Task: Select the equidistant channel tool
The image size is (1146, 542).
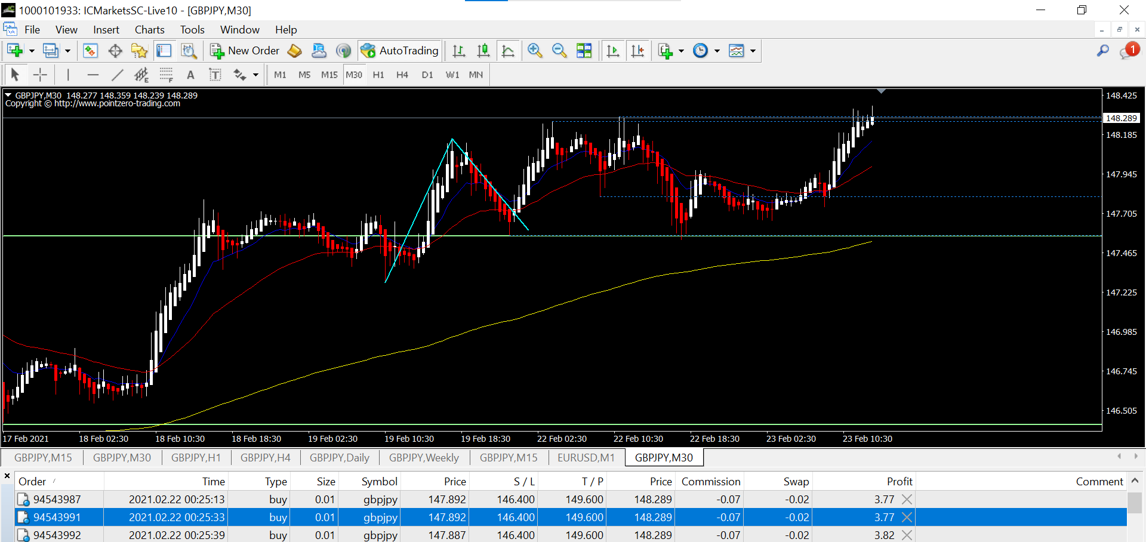Action: 141,75
